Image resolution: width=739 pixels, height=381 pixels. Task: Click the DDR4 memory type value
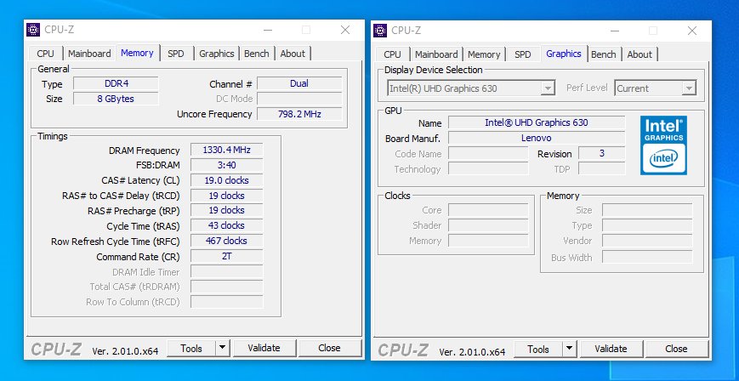click(116, 83)
